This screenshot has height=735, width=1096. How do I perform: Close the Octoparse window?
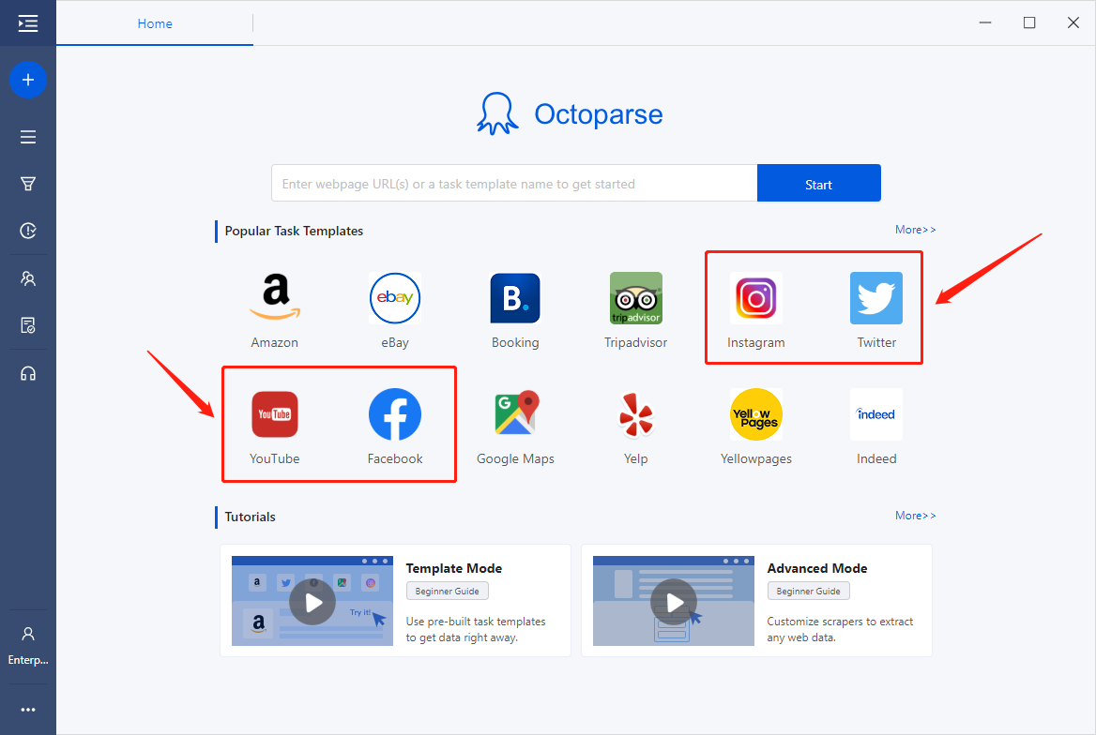[1073, 23]
